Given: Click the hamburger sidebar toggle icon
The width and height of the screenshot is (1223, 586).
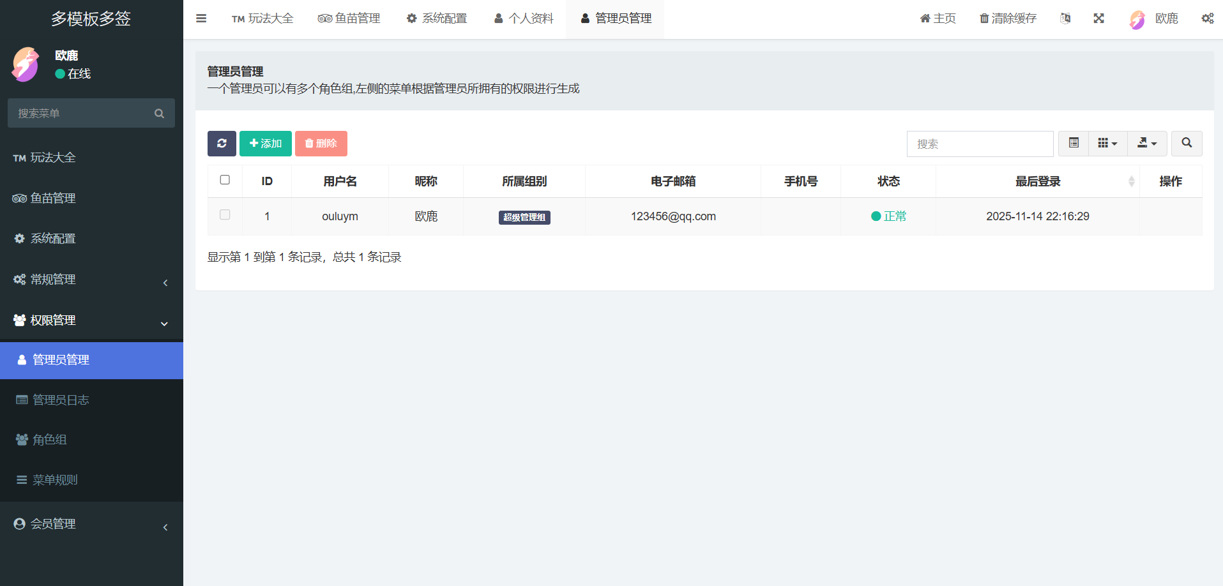Looking at the screenshot, I should [201, 19].
